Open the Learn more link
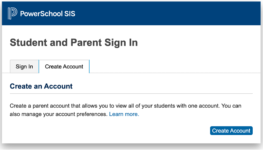 (x=124, y=114)
